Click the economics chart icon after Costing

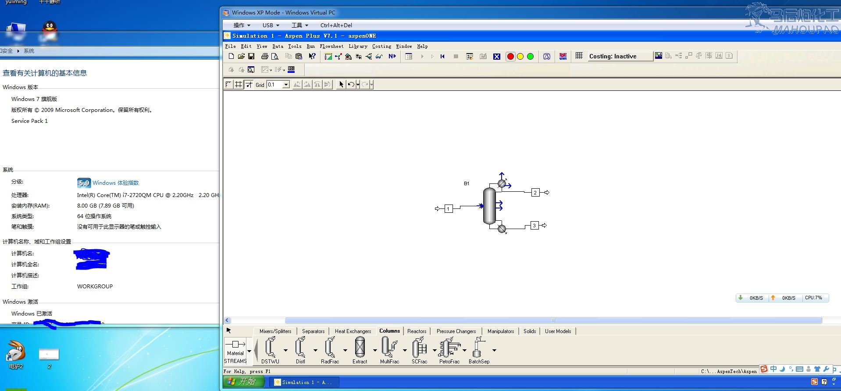tap(658, 56)
